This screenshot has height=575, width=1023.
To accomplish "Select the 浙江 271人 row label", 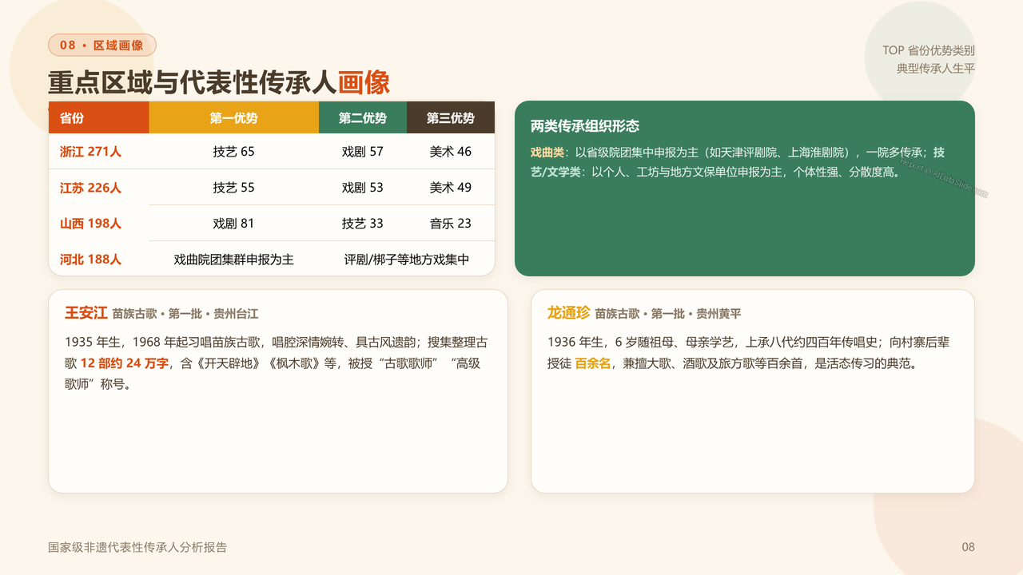I will [90, 151].
